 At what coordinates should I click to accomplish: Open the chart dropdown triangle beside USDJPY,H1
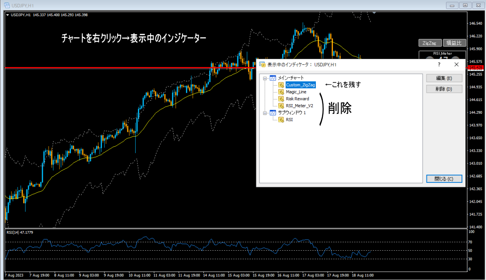7,15
